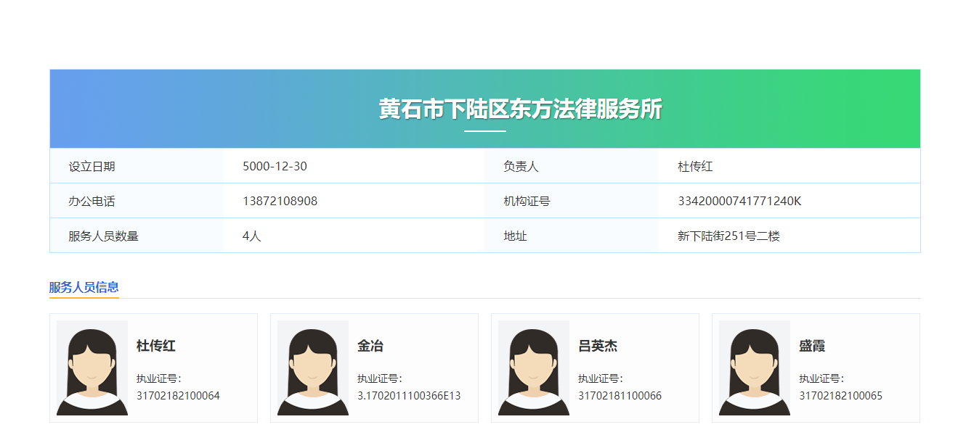This screenshot has width=966, height=435.
Task: Click the date value 5000-12-30
Action: pos(275,166)
